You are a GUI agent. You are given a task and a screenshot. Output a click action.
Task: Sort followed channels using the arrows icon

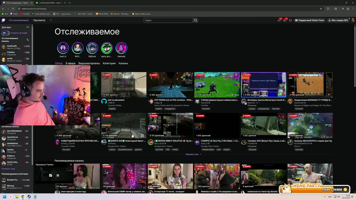click(28, 40)
